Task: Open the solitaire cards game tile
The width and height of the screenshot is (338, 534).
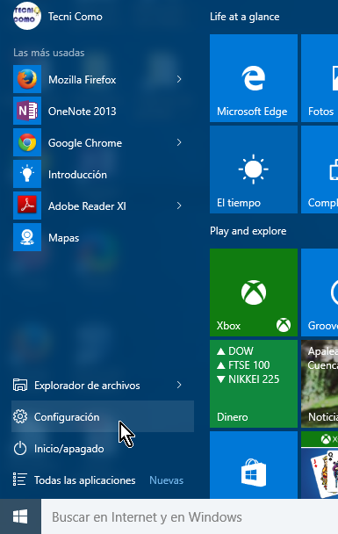Action: point(320,465)
